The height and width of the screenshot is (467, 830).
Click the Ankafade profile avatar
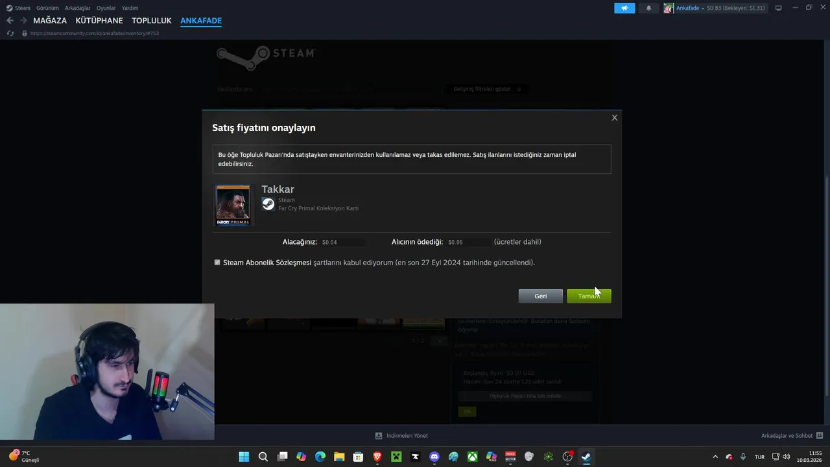pos(668,8)
